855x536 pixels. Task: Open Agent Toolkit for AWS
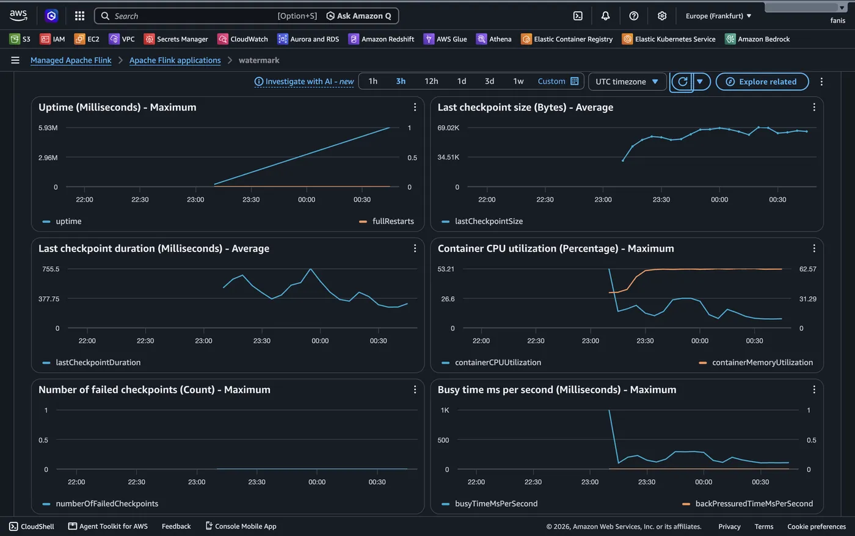coord(108,526)
